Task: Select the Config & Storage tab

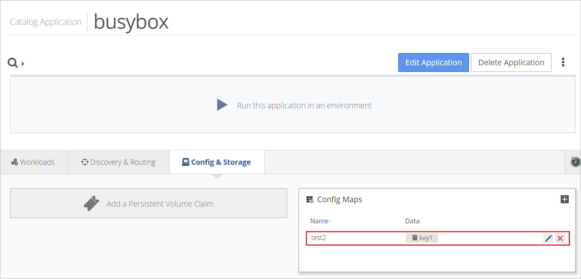Action: tap(217, 162)
